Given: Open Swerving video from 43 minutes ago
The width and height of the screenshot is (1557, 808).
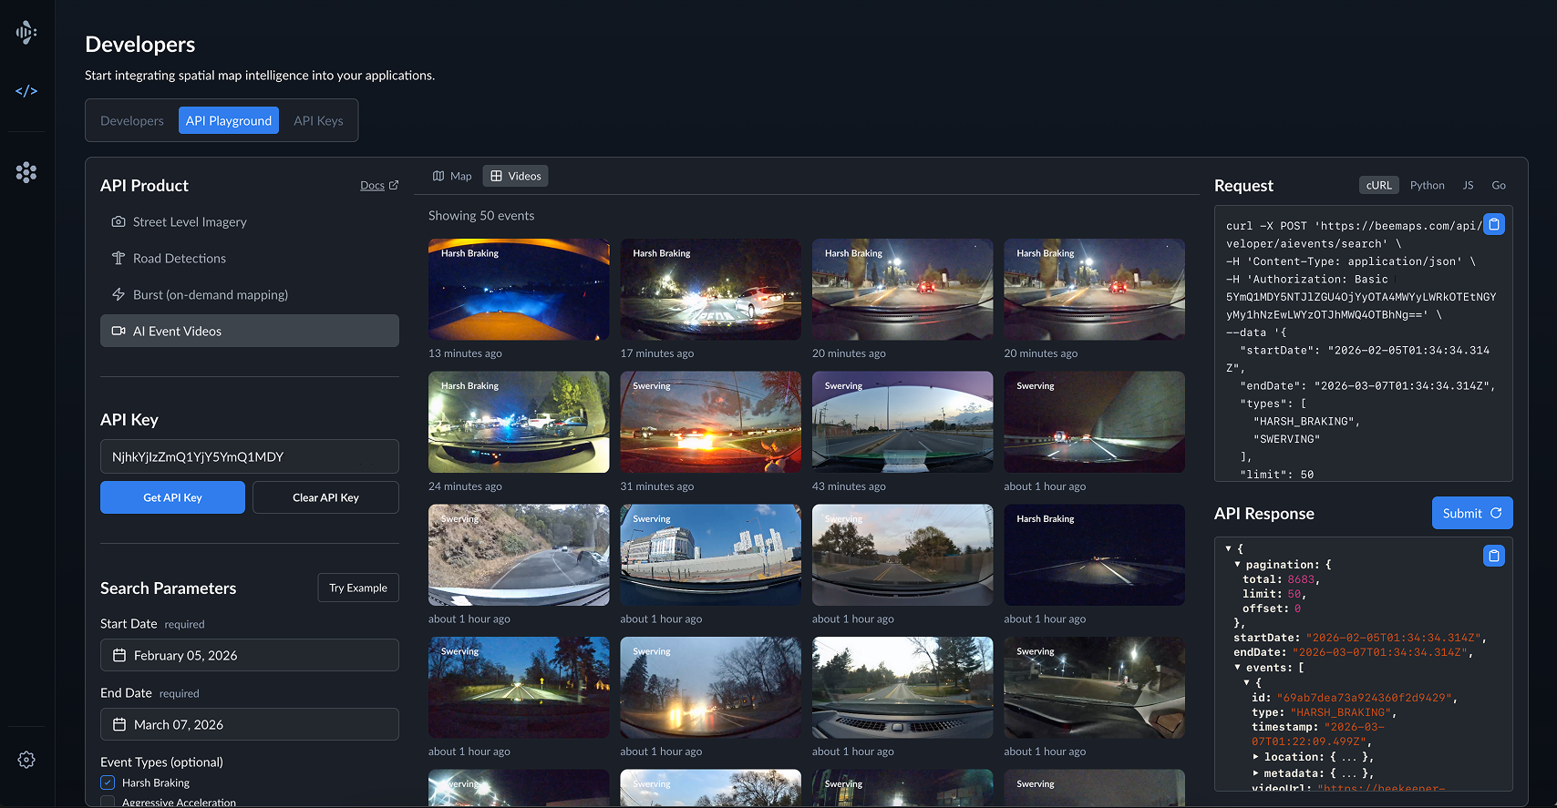Looking at the screenshot, I should tap(902, 422).
